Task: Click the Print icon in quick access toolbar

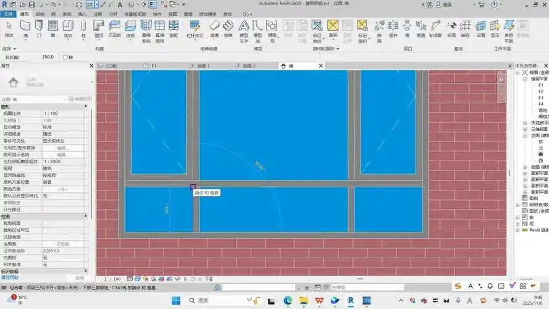Action: (79, 4)
